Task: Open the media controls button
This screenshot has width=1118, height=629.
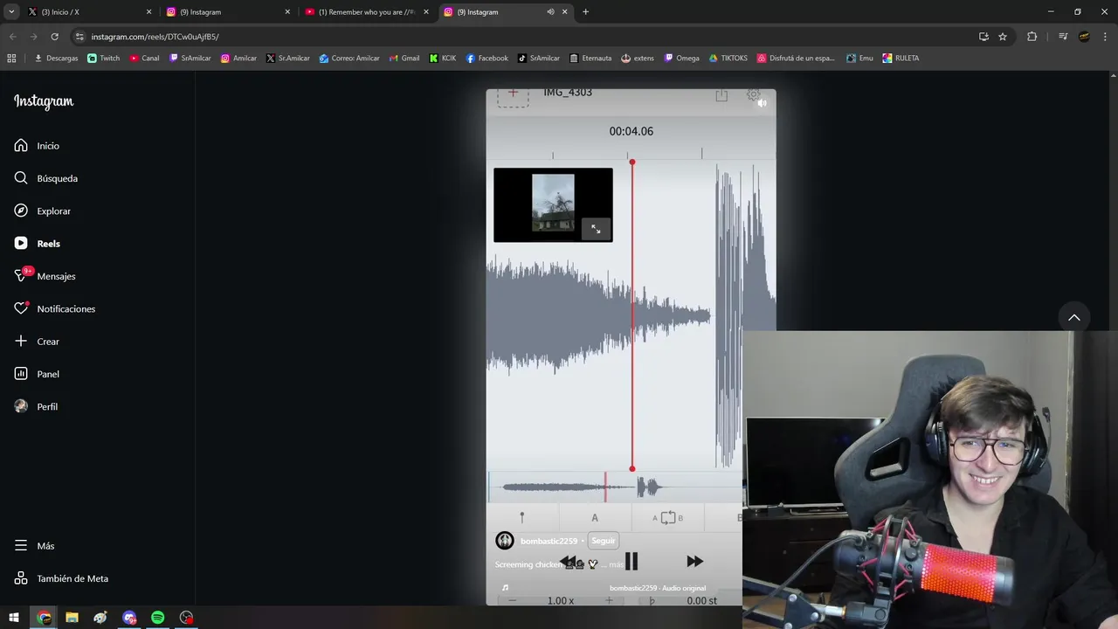Action: (x=1063, y=37)
